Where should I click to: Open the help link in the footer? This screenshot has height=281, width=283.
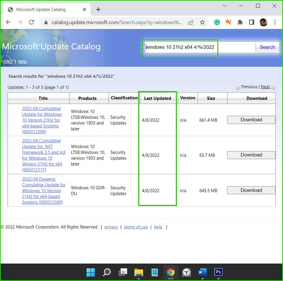(x=158, y=227)
